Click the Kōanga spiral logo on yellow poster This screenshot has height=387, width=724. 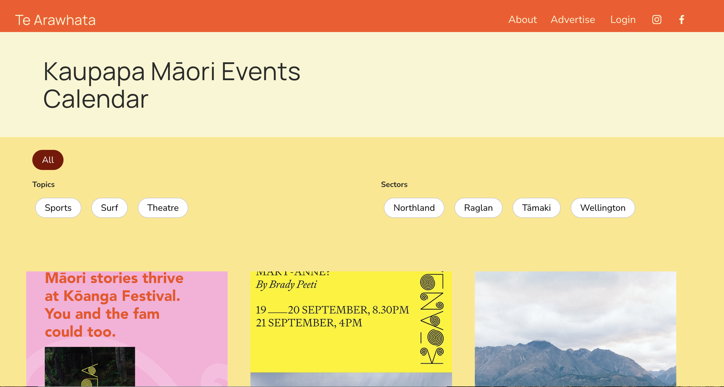pyautogui.click(x=432, y=318)
